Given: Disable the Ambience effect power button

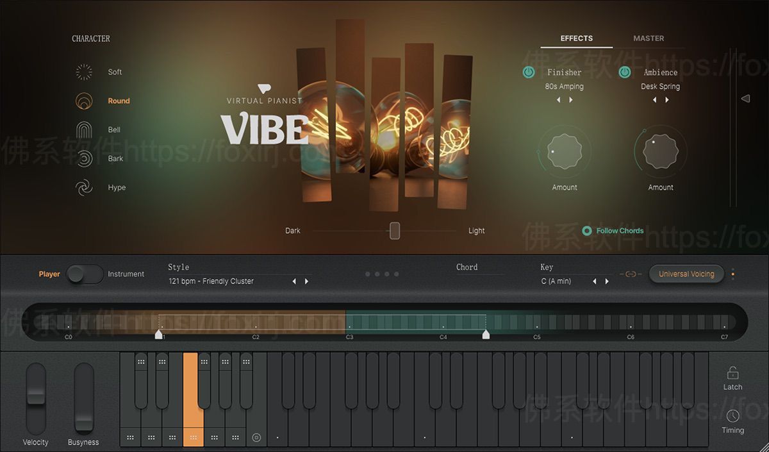Looking at the screenshot, I should (625, 72).
